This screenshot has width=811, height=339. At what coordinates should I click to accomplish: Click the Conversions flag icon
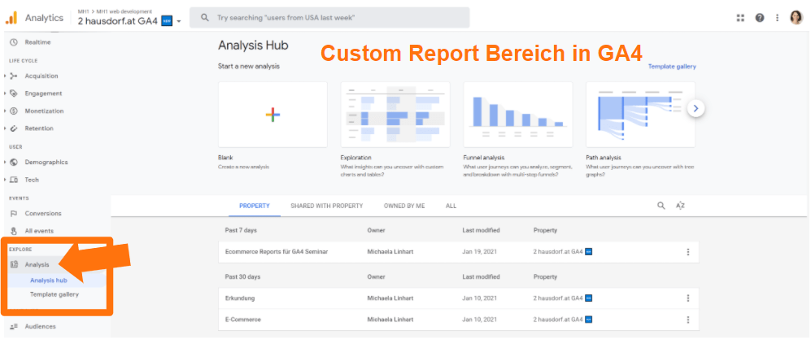click(14, 214)
